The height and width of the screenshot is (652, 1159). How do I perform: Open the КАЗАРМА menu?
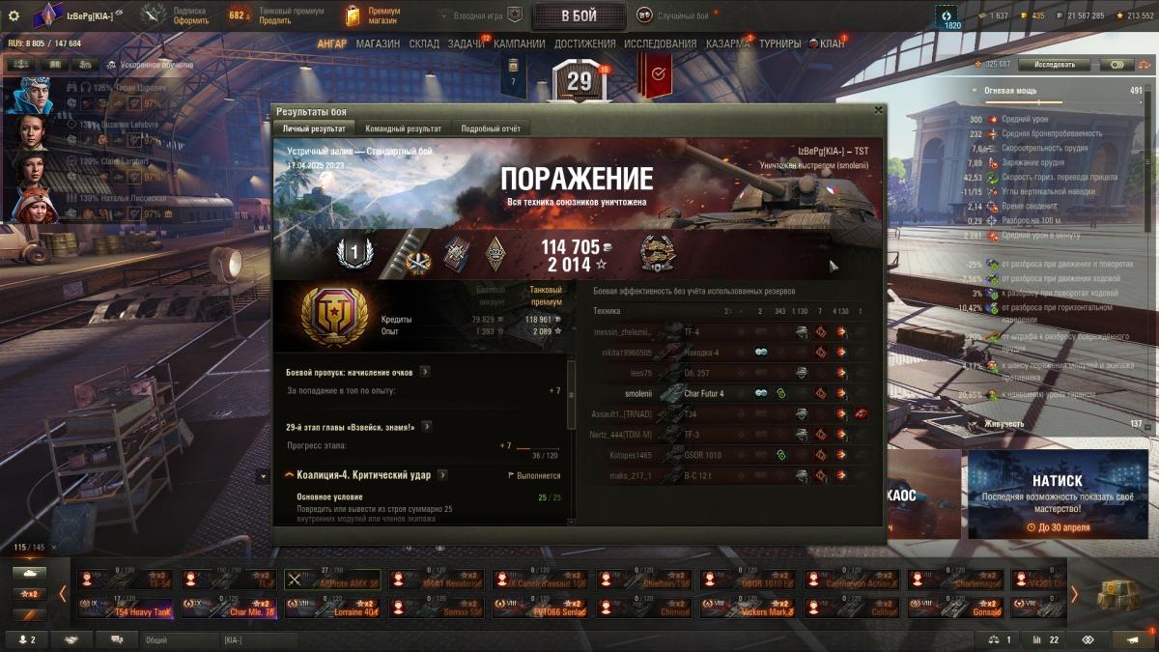coord(727,43)
